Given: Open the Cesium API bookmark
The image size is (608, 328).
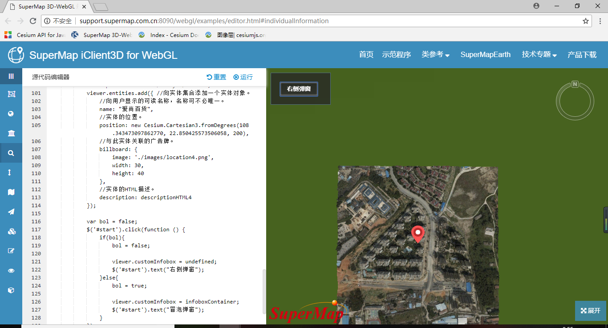Looking at the screenshot, I should 35,35.
